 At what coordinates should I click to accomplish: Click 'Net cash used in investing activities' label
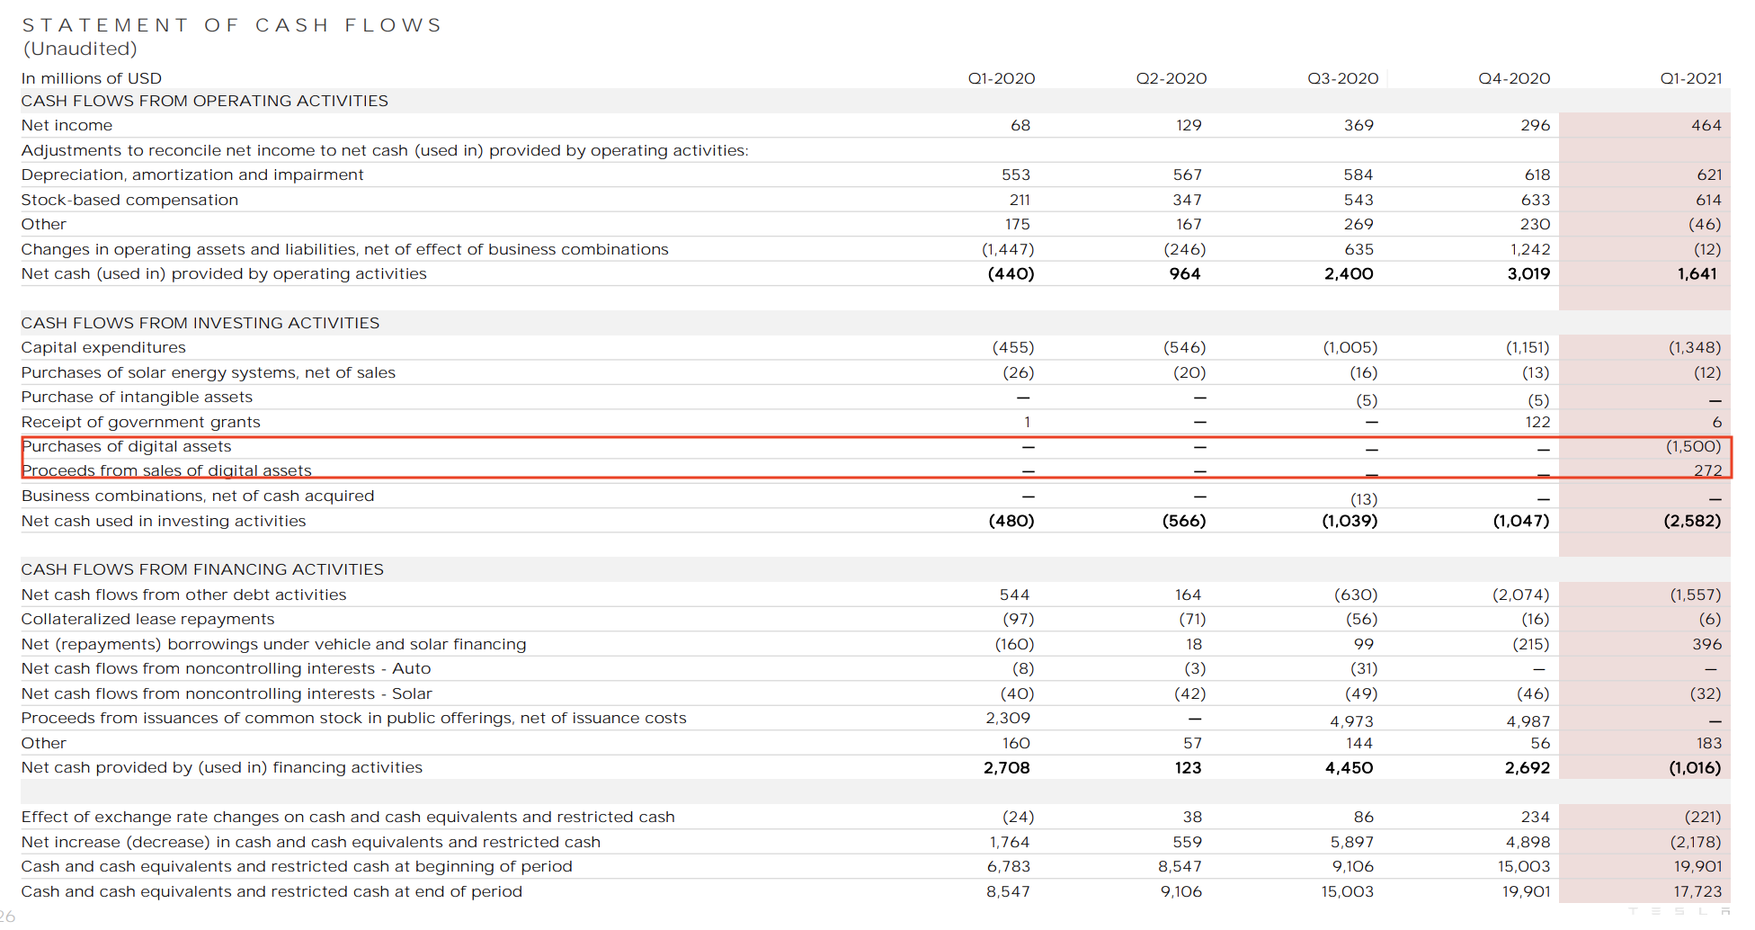[164, 521]
